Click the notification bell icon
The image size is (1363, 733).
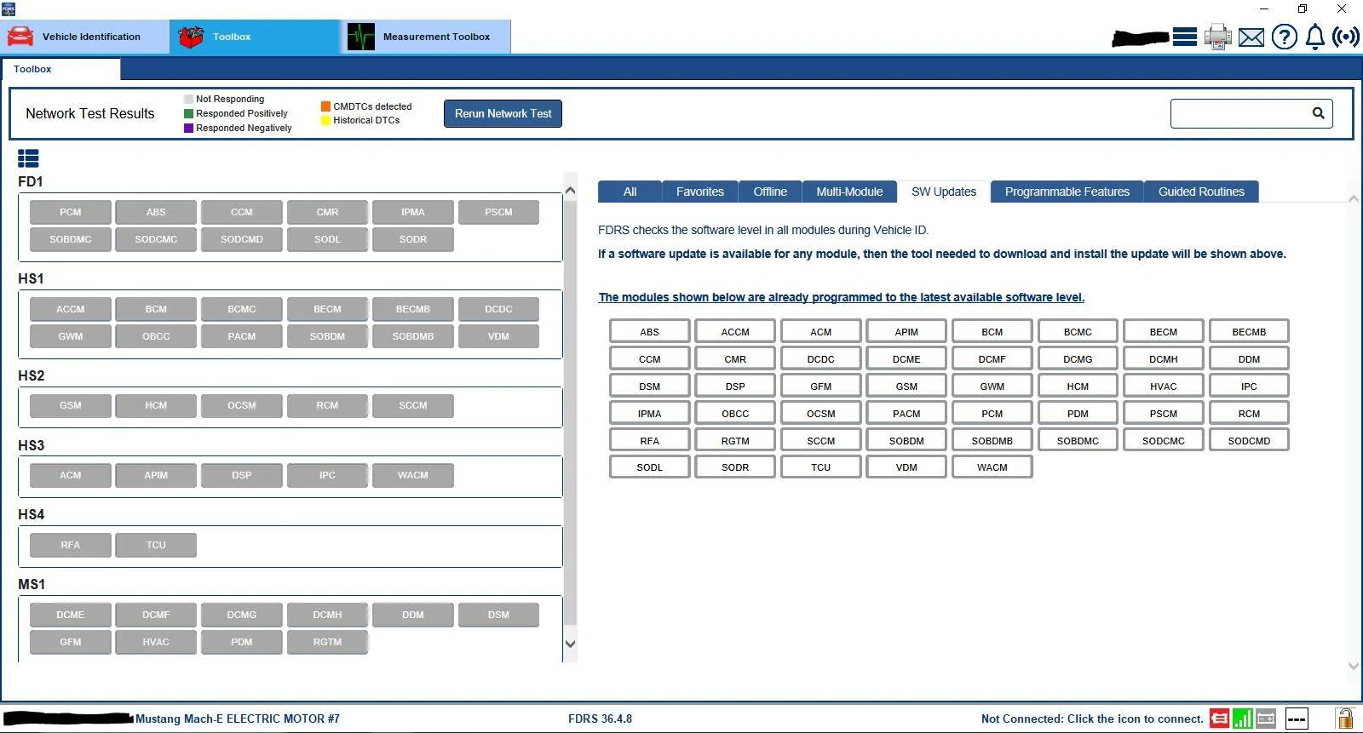1315,37
